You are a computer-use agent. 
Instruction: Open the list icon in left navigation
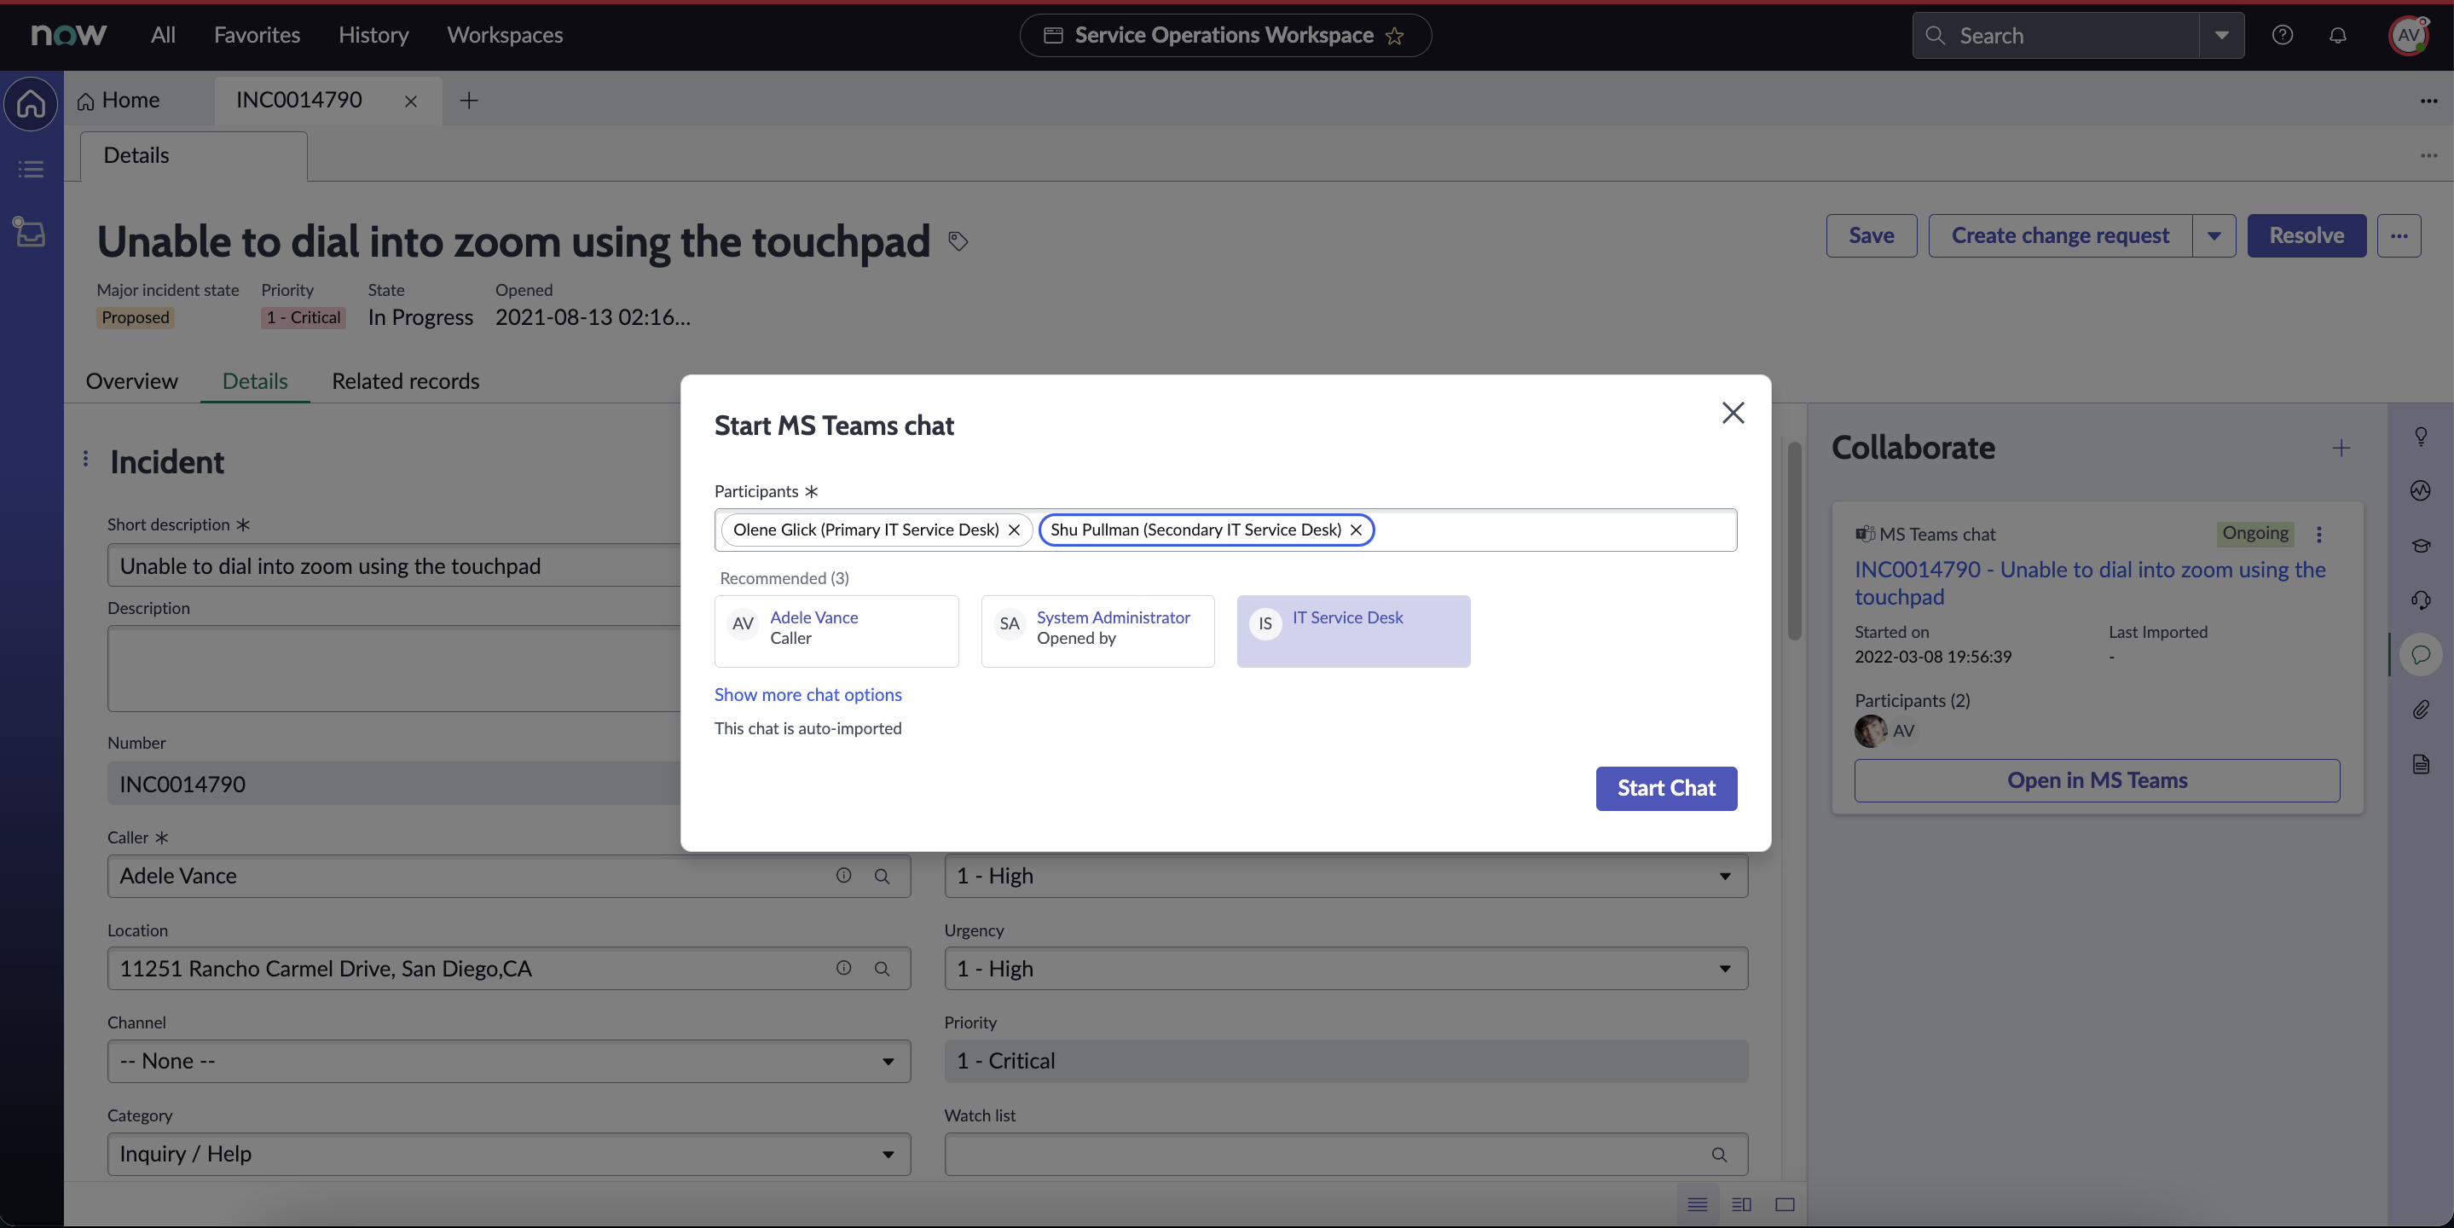click(31, 170)
